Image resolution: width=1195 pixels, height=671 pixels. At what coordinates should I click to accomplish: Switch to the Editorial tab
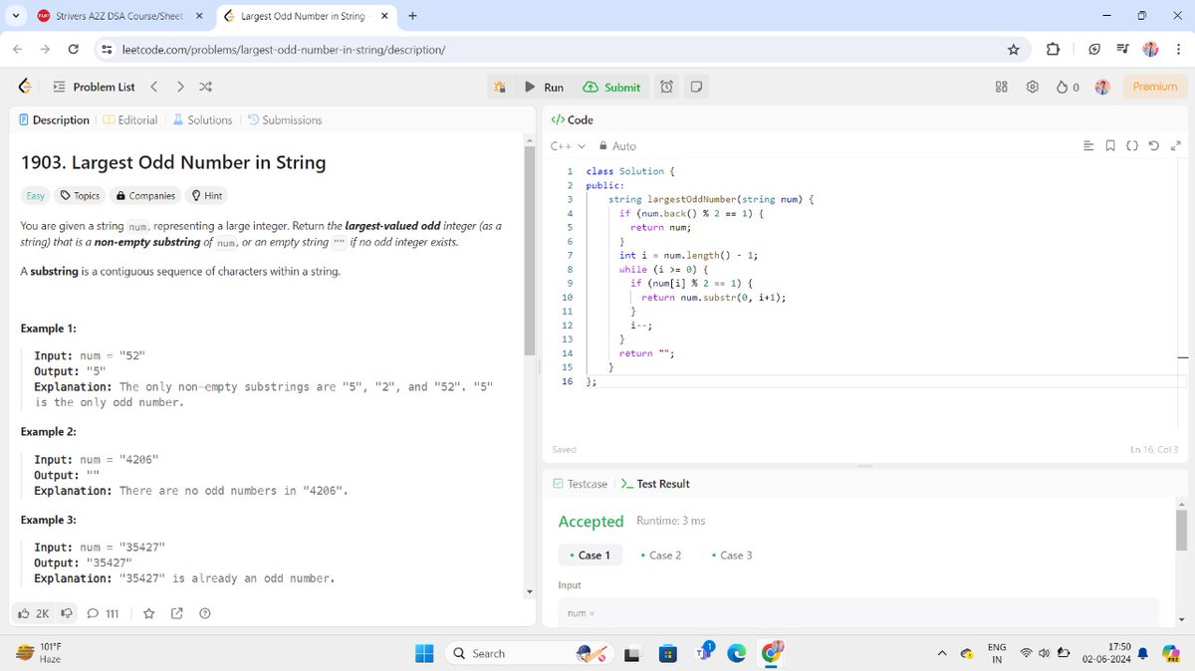[130, 119]
